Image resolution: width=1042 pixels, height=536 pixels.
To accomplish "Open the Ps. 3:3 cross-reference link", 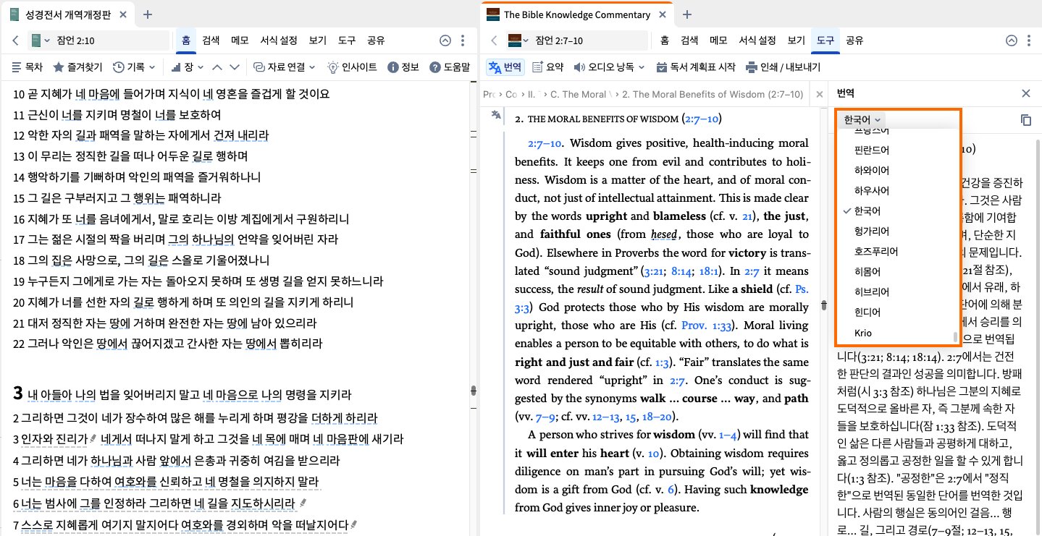I will pos(662,298).
